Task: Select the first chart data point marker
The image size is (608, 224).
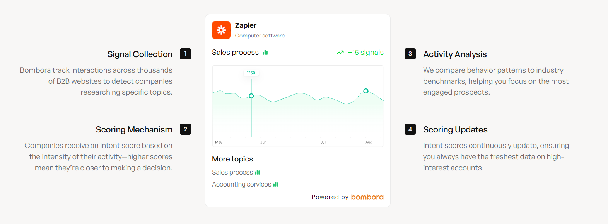Action: point(251,96)
